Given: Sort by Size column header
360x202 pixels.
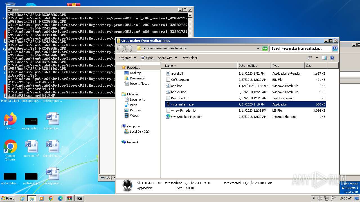Looking at the screenshot, I should pyautogui.click(x=316, y=66).
